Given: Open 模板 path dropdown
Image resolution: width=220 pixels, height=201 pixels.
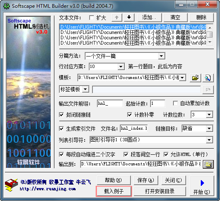Looking at the screenshot, I should 182,78.
